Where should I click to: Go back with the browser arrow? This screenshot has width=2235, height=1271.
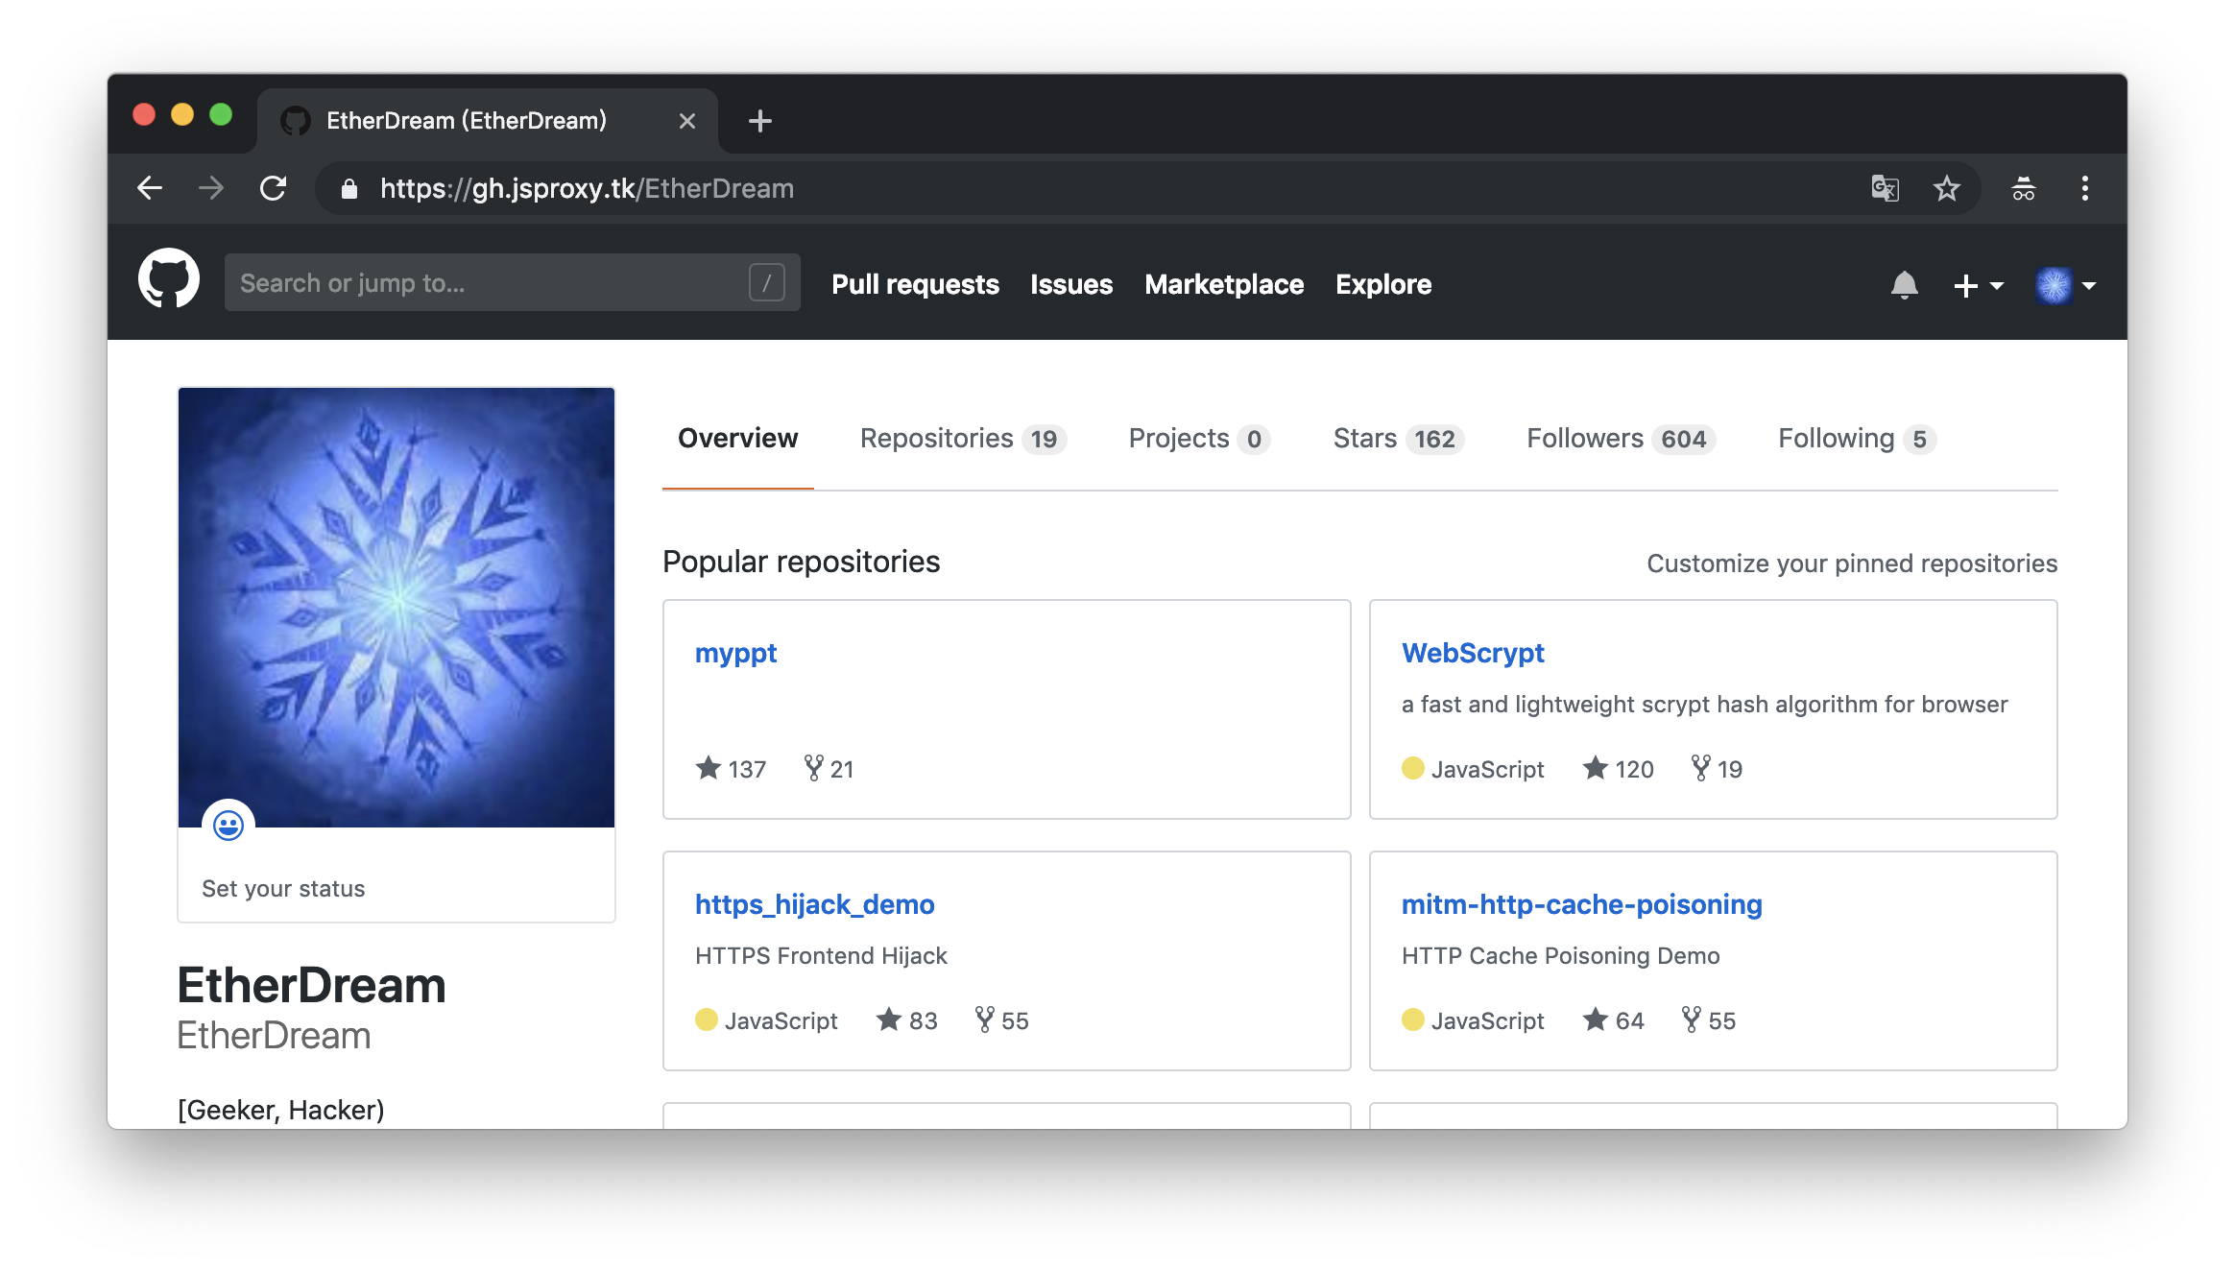pos(150,188)
